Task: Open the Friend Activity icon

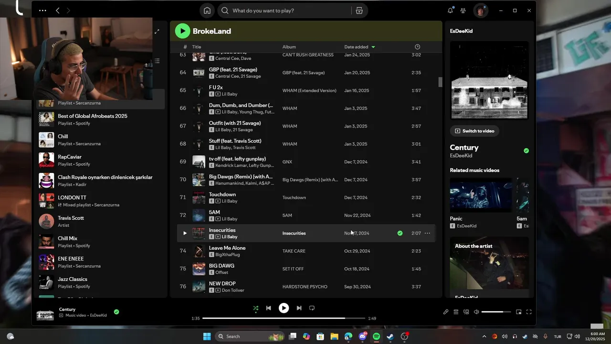Action: click(463, 11)
